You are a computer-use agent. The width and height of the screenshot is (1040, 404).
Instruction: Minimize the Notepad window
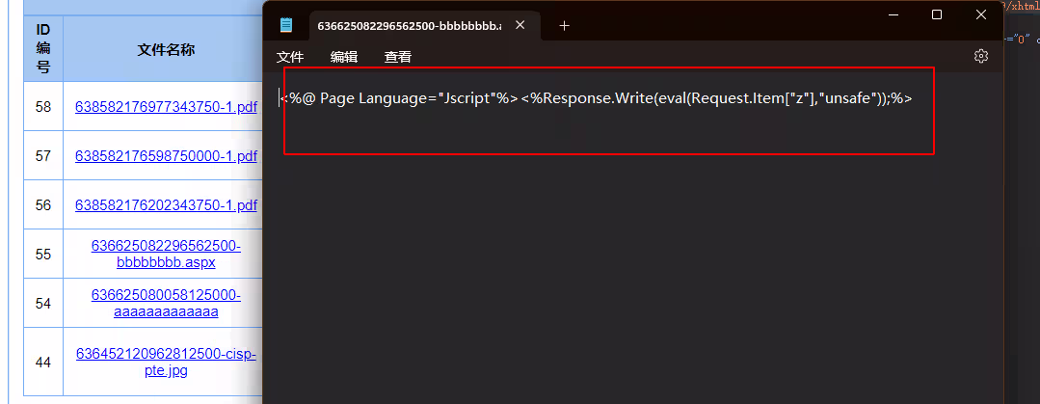pyautogui.click(x=893, y=14)
